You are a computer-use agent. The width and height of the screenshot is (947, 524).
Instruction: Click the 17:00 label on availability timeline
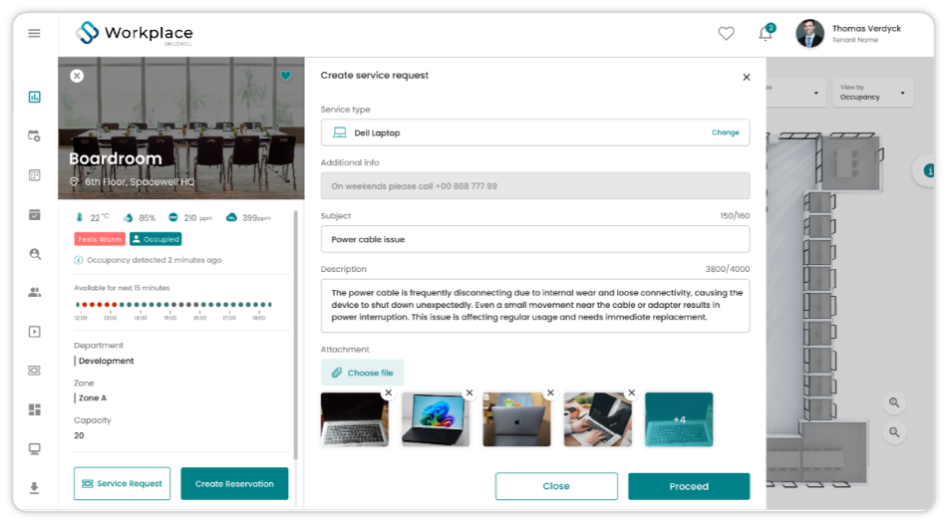point(229,318)
